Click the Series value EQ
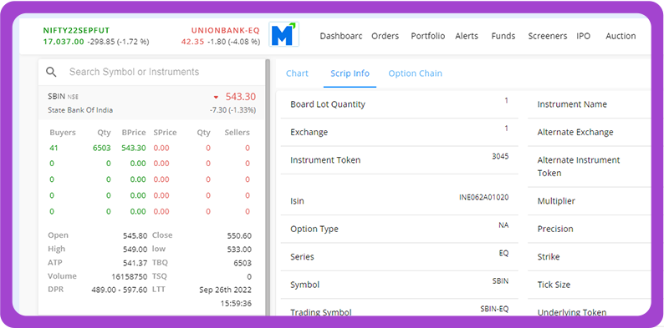The height and width of the screenshot is (328, 664). (504, 253)
